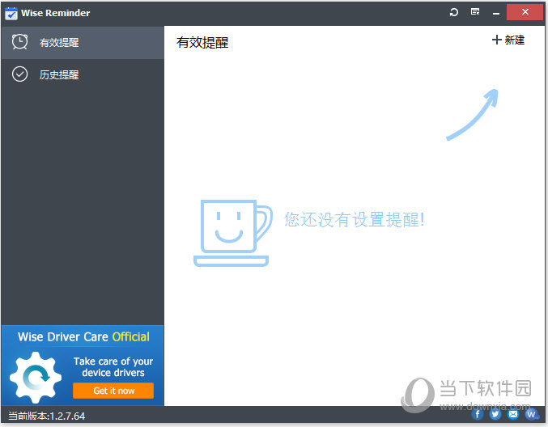Close the Wise Reminder window

(x=525, y=12)
